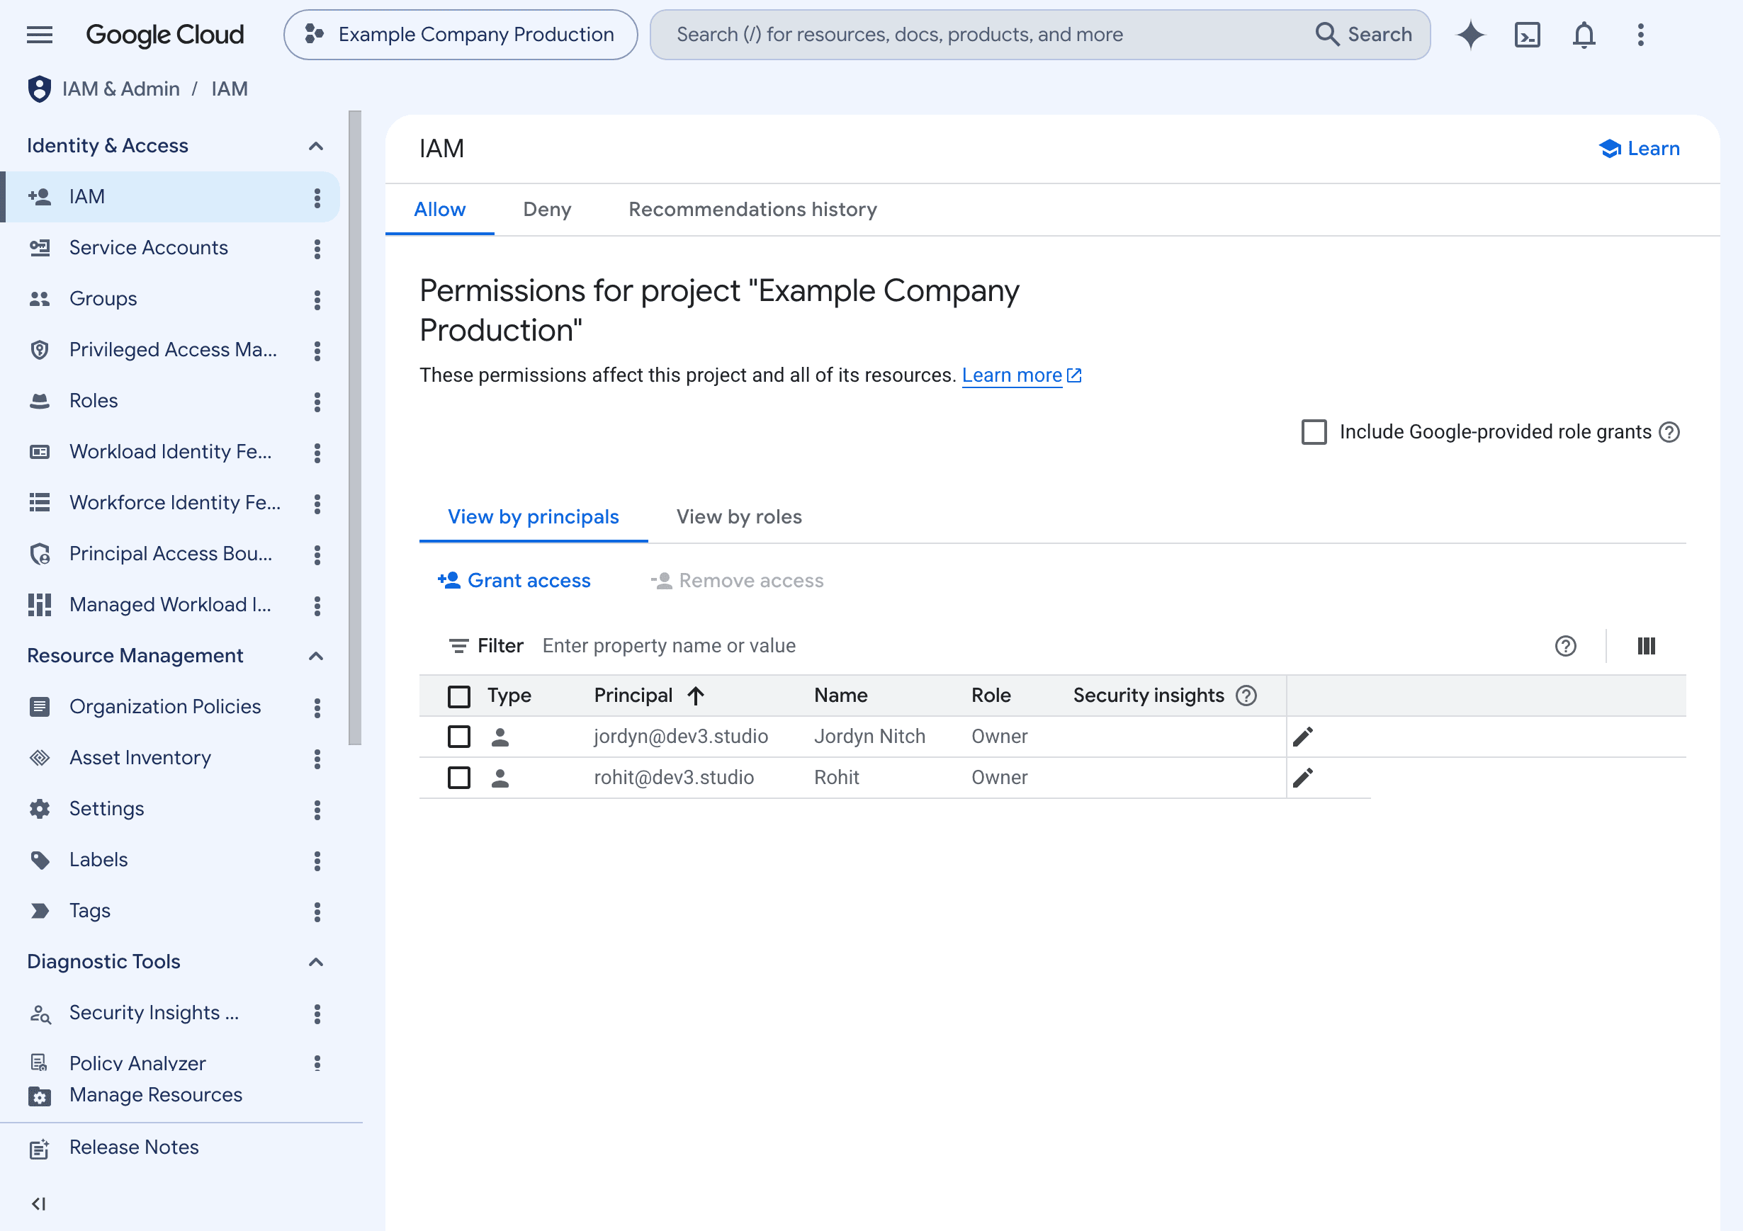This screenshot has height=1231, width=1743.
Task: Show help for Google-provided role grants
Action: pos(1669,432)
